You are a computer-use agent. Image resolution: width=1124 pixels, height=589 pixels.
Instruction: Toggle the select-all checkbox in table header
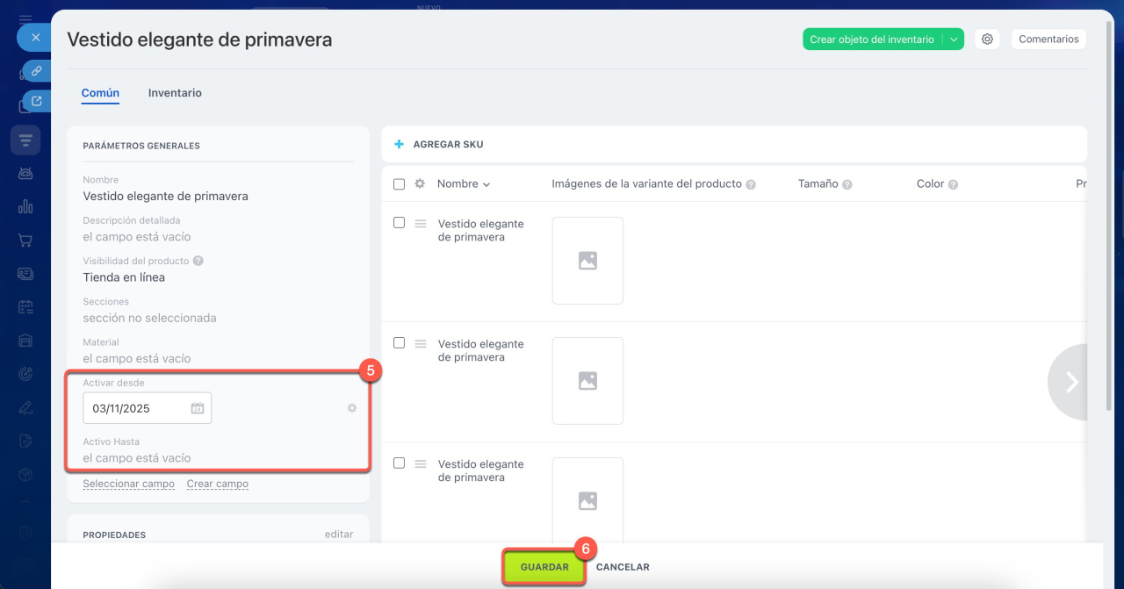pyautogui.click(x=399, y=184)
